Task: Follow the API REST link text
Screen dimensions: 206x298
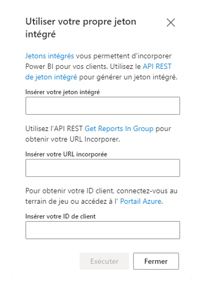Action: [157, 66]
